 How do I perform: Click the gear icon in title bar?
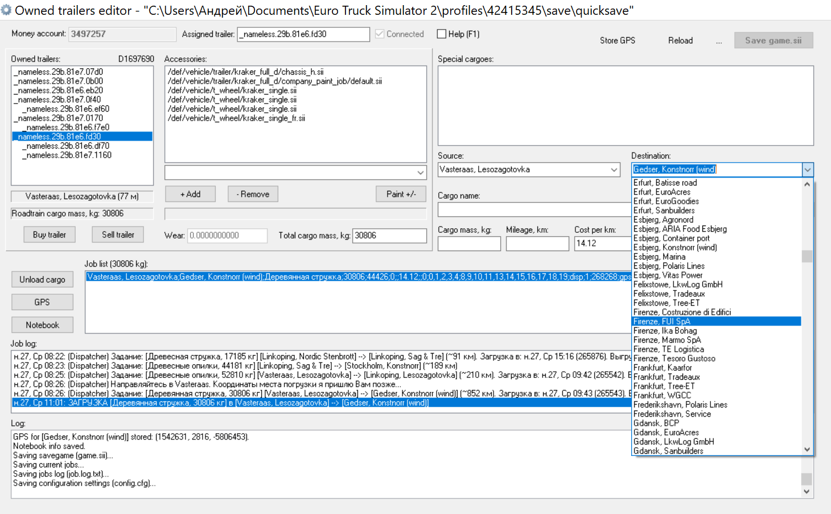click(6, 10)
